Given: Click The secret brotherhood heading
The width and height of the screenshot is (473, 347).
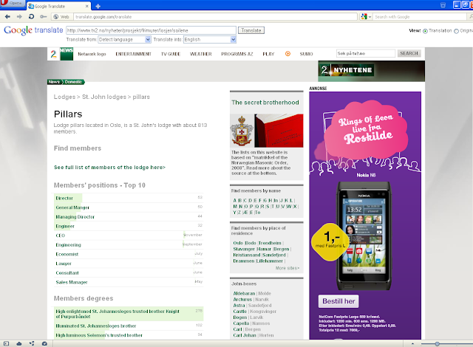Looking at the screenshot, I should coord(265,103).
